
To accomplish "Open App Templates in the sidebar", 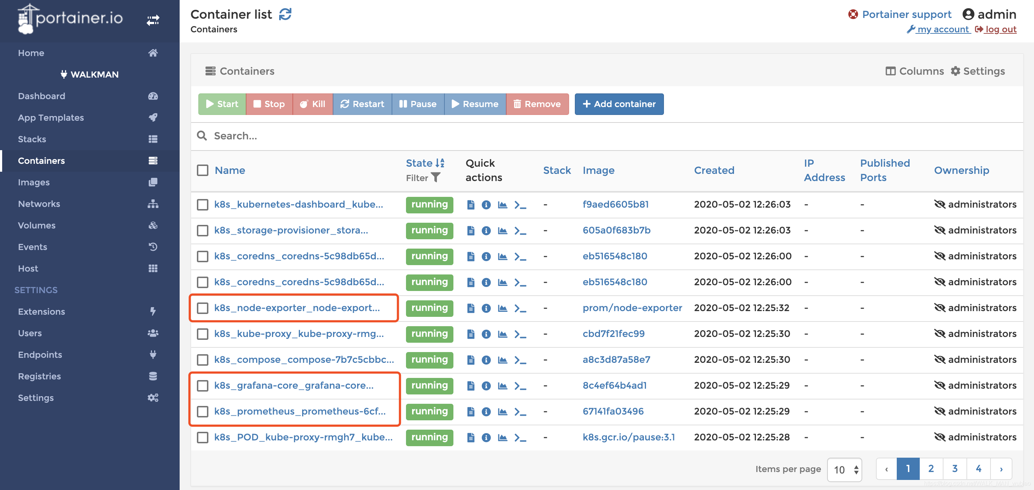I will pyautogui.click(x=90, y=117).
